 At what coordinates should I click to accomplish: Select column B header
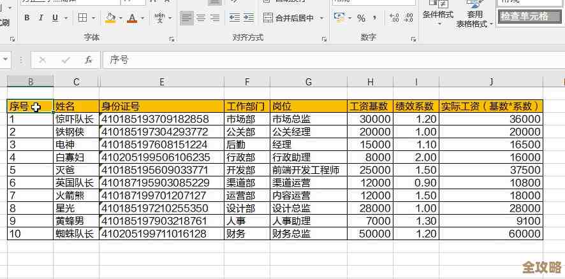pos(31,82)
